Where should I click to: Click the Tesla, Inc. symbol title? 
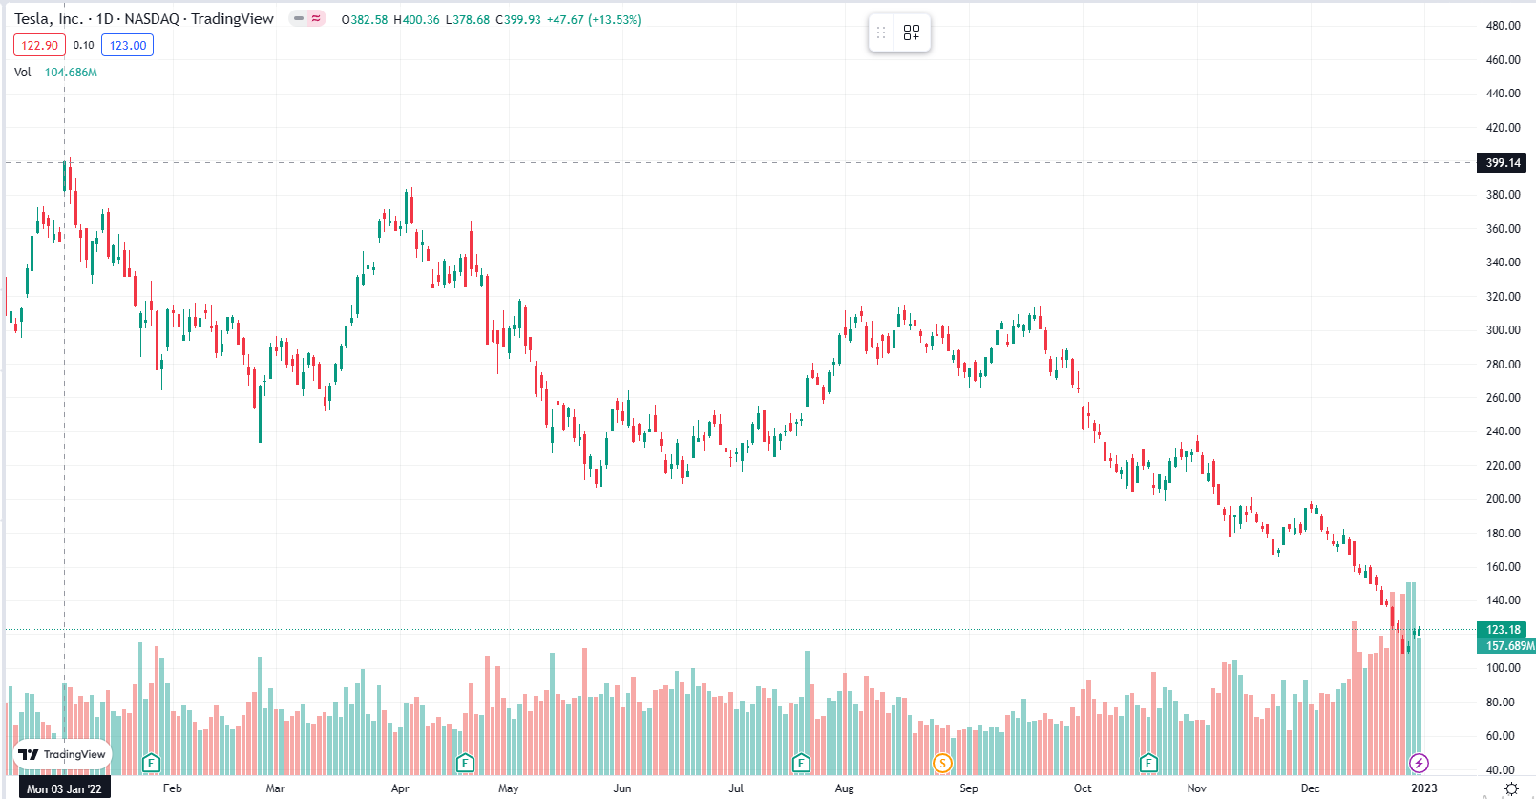144,19
